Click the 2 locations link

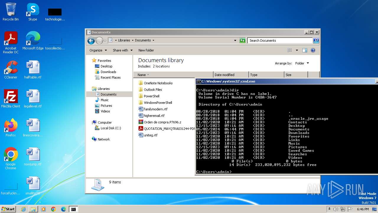point(161,66)
